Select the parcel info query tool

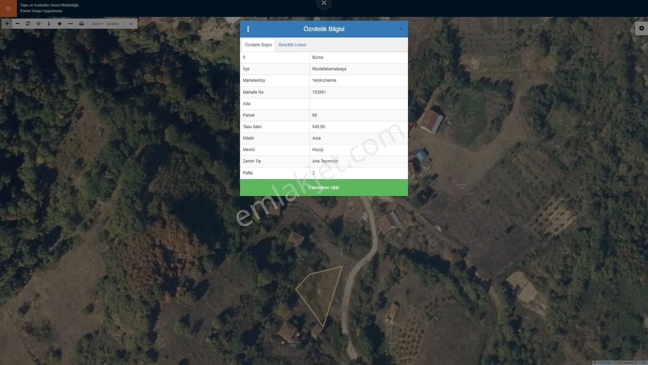49,24
